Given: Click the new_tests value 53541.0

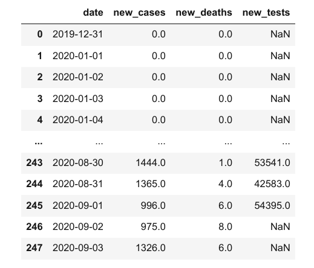Looking at the screenshot, I should point(272,163).
